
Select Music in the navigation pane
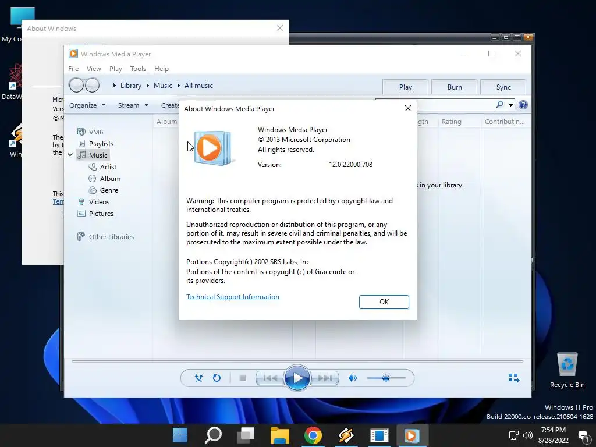tap(93, 155)
